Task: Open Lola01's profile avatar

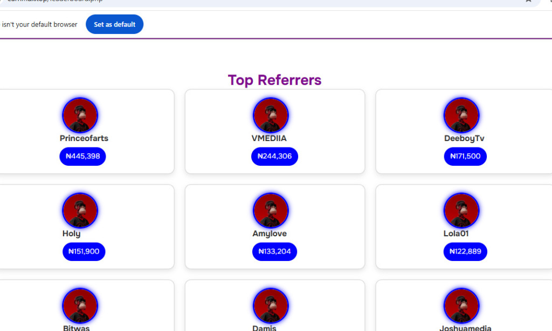Action: [461, 210]
